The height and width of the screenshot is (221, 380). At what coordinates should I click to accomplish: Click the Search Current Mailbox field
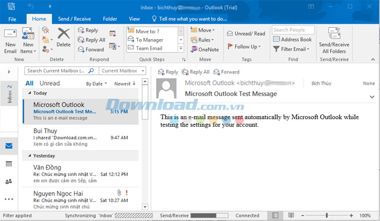tap(62, 71)
